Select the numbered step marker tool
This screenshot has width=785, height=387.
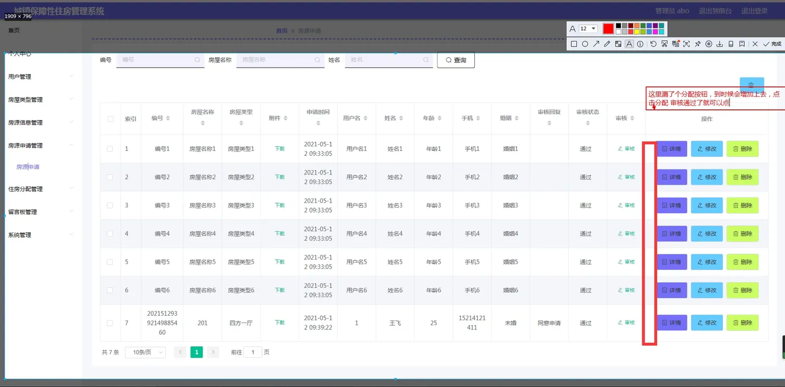(640, 44)
